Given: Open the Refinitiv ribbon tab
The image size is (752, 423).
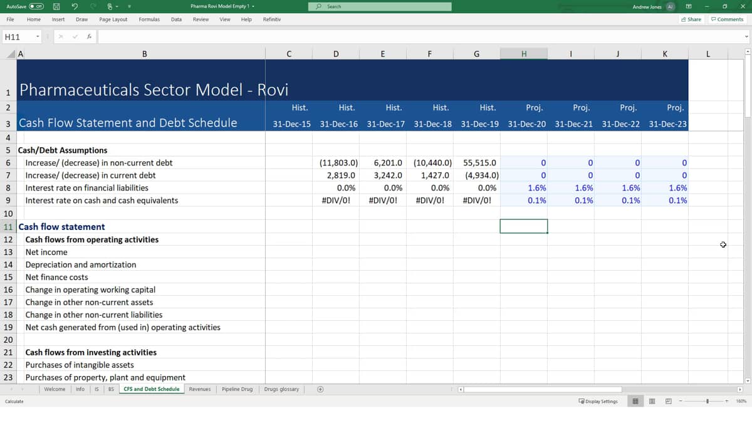Looking at the screenshot, I should click(x=272, y=19).
